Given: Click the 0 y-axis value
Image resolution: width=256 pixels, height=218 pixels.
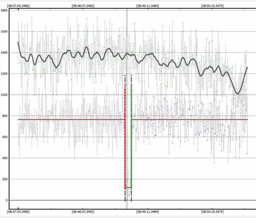Looking at the screenshot, I should pyautogui.click(x=7, y=200).
